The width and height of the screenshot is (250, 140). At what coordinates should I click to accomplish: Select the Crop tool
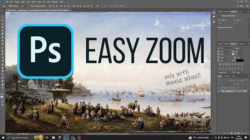(2, 27)
